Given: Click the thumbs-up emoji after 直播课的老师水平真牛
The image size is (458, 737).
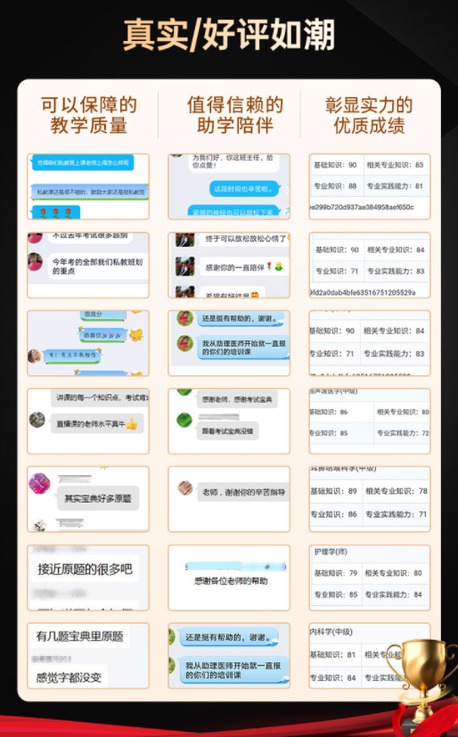Looking at the screenshot, I should coord(132,423).
